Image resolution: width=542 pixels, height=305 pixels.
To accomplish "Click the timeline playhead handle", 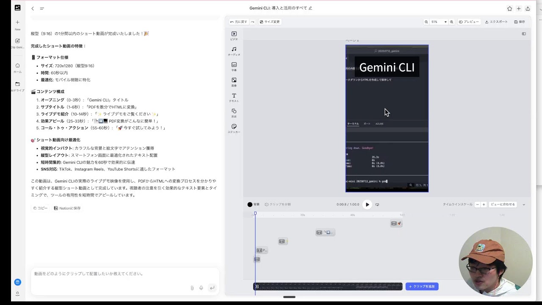I will click(255, 213).
